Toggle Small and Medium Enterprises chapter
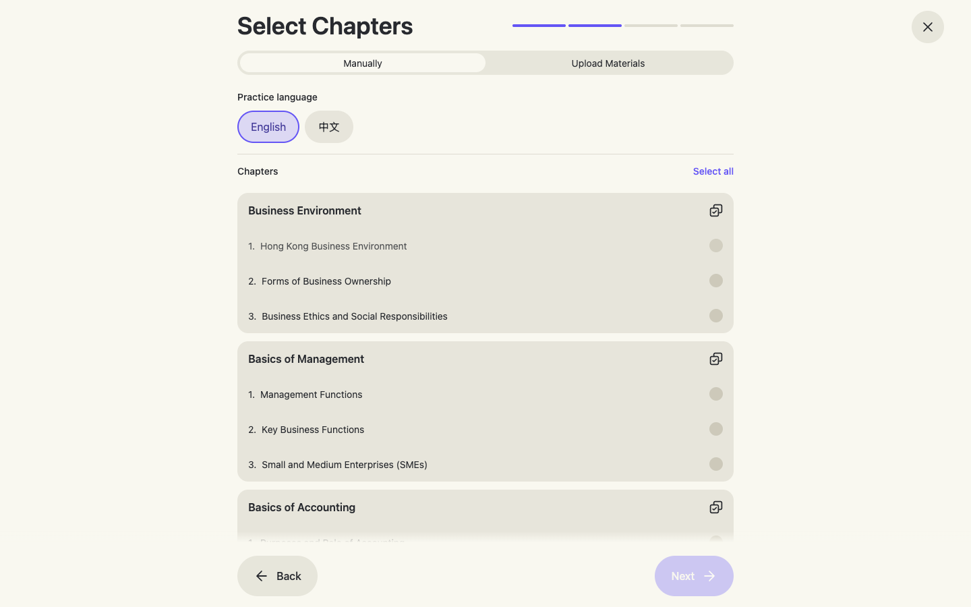971x607 pixels. click(x=716, y=464)
